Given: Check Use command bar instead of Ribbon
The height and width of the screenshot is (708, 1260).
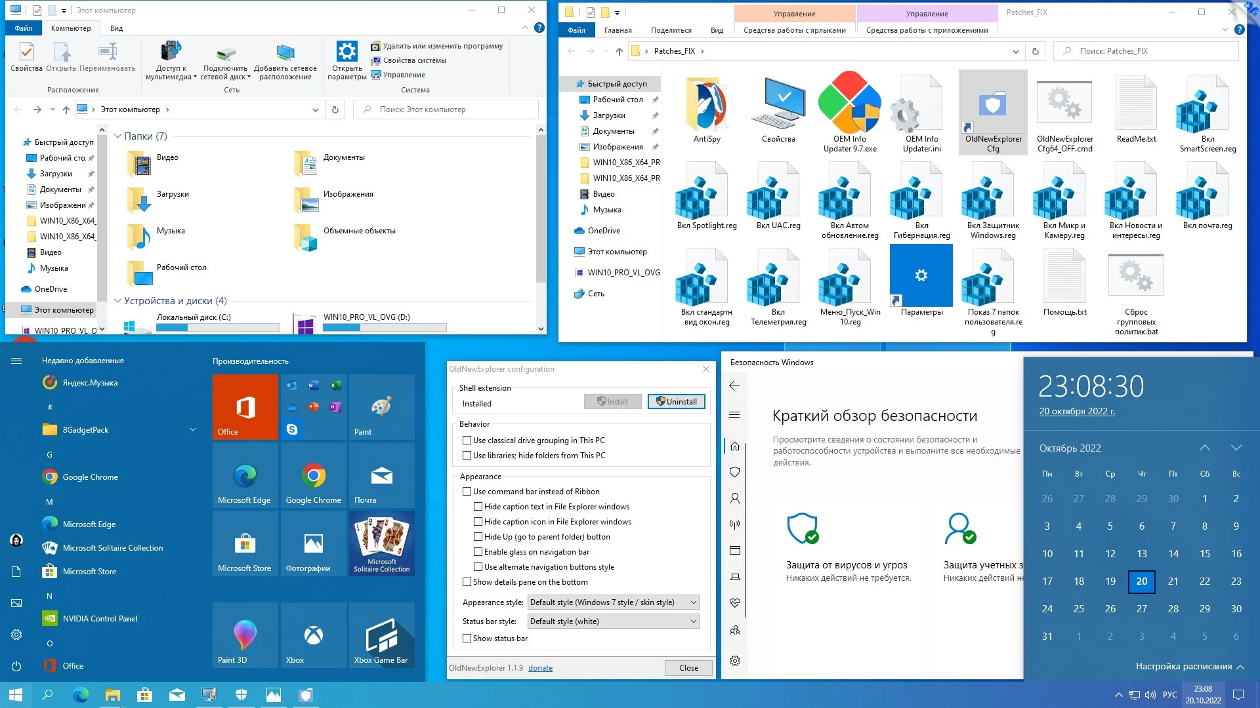Looking at the screenshot, I should (467, 492).
